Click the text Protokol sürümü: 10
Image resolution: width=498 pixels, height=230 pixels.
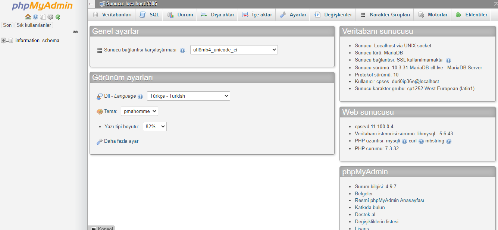point(376,75)
